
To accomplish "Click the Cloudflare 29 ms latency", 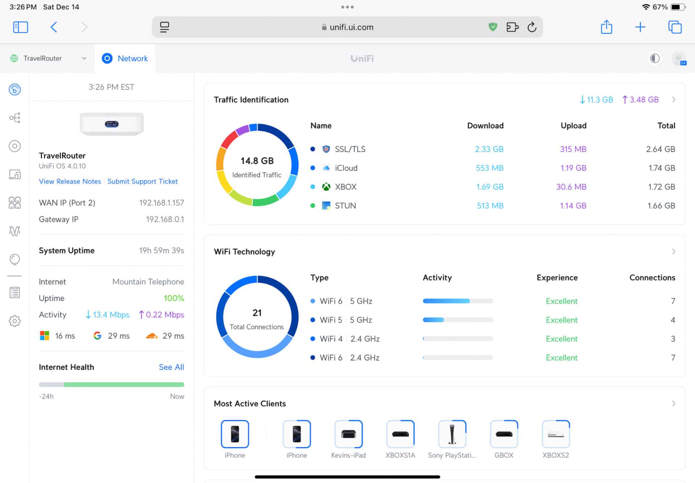I will pyautogui.click(x=165, y=336).
